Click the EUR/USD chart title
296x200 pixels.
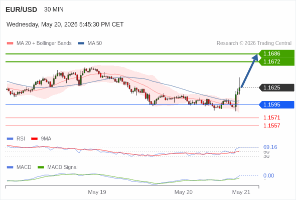22,9
